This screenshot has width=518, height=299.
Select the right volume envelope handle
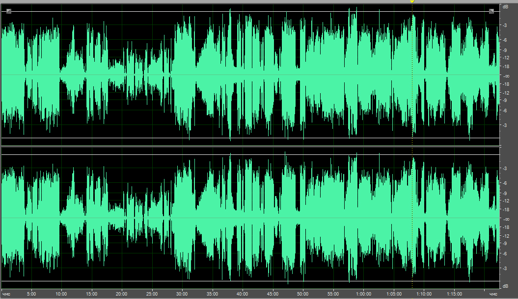[491, 12]
